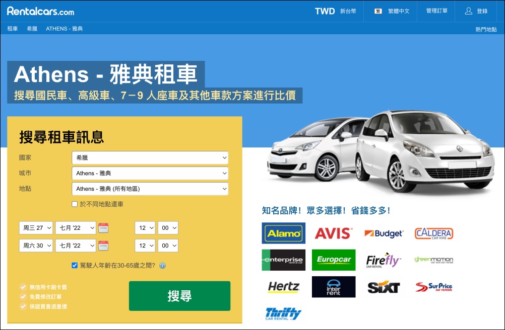This screenshot has width=505, height=330.
Task: Click the 繁 language flag icon
Action: pyautogui.click(x=378, y=11)
